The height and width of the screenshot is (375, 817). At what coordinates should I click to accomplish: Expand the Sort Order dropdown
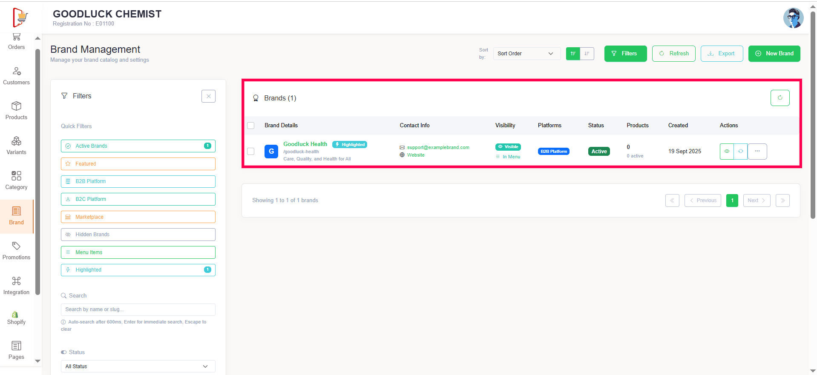(x=526, y=54)
